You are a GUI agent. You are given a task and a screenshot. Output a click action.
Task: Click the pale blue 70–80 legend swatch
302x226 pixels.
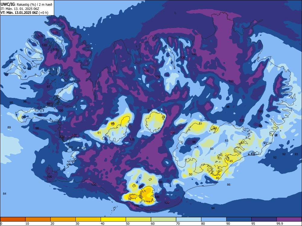(188, 219)
